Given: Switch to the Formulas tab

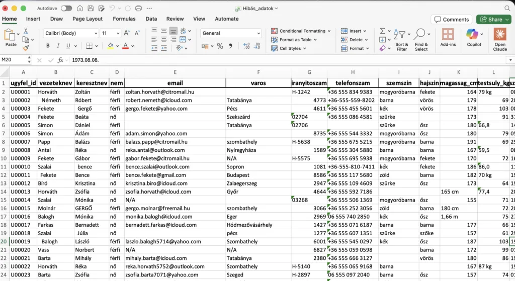Looking at the screenshot, I should click(x=124, y=19).
